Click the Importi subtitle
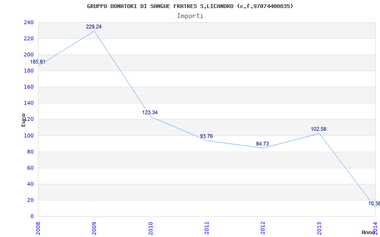Screen dimensions: 380x237 point(190,16)
